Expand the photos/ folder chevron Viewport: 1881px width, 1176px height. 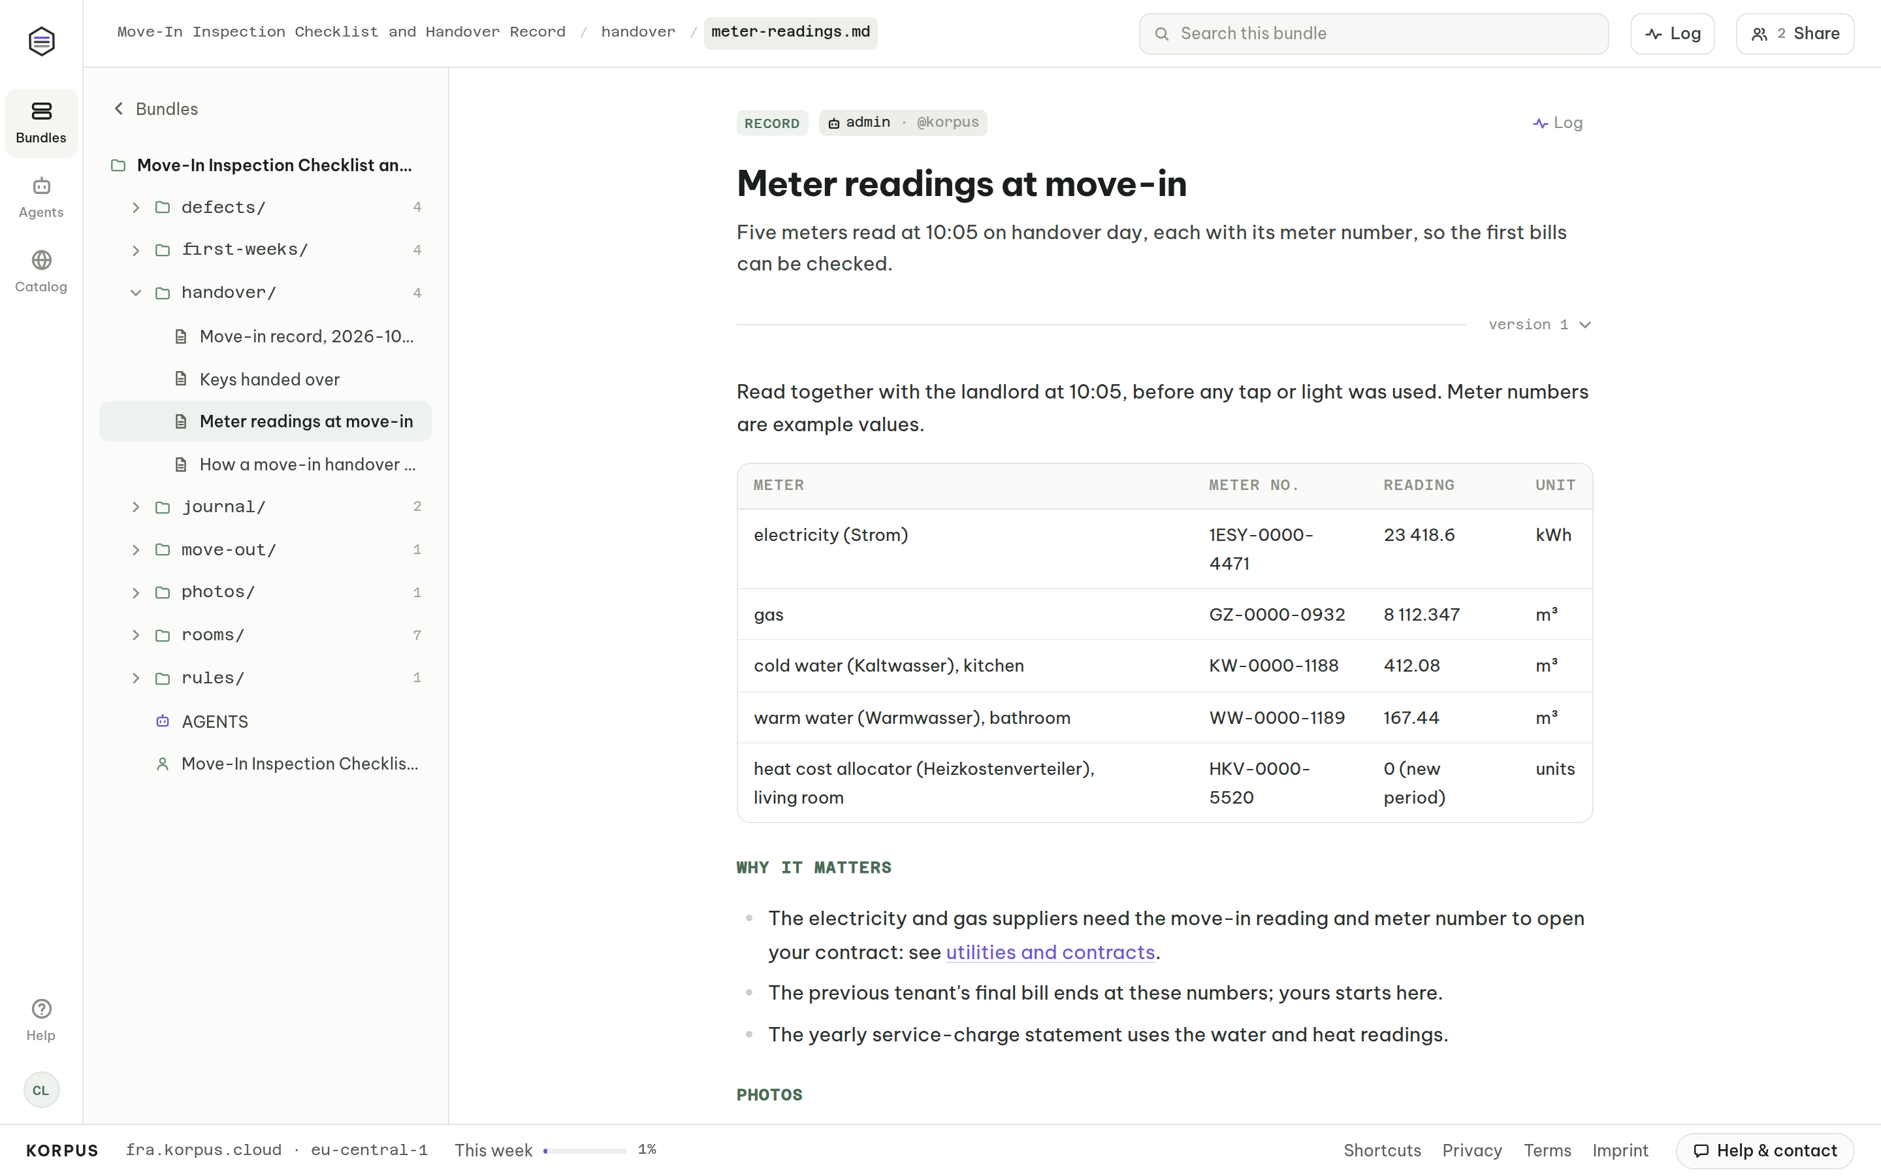pyautogui.click(x=136, y=593)
